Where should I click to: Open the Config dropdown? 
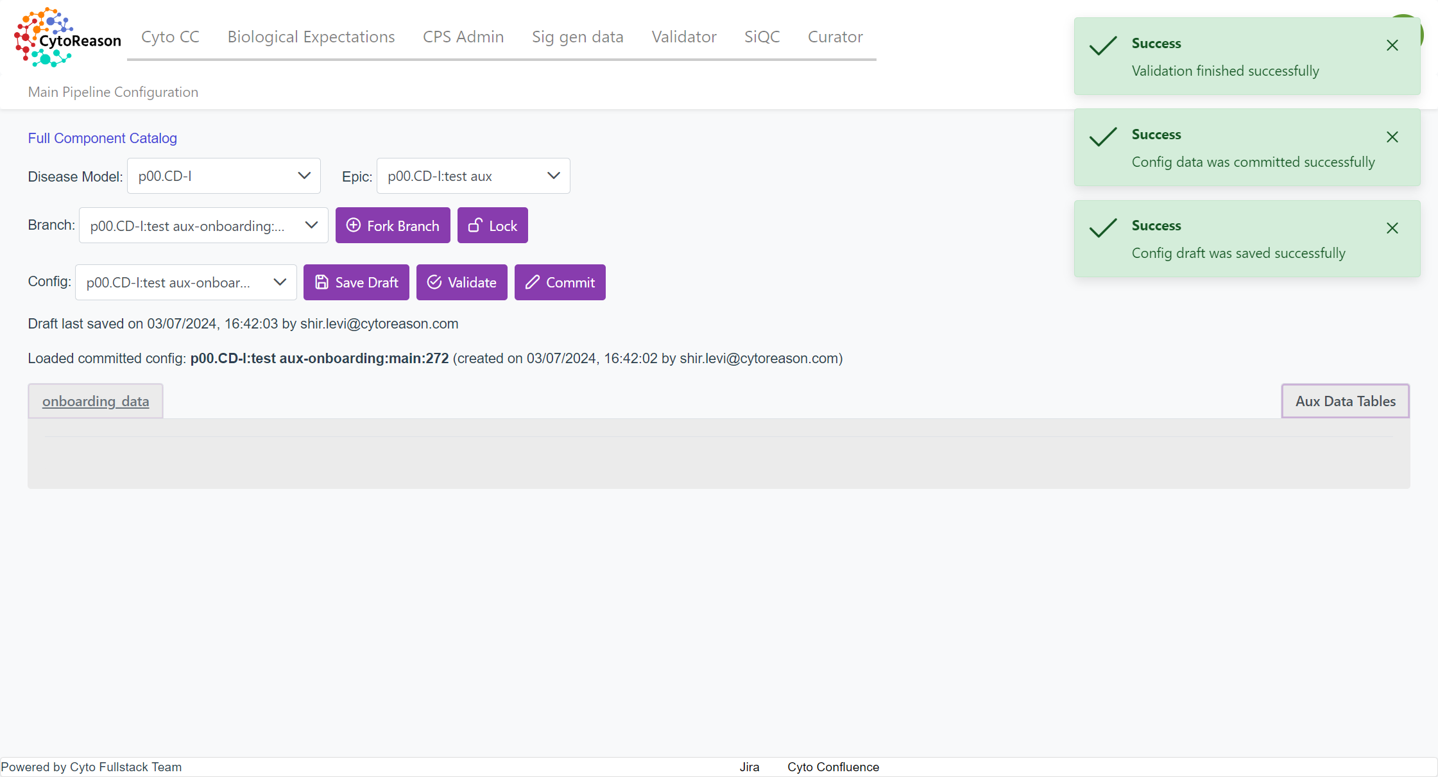[185, 282]
